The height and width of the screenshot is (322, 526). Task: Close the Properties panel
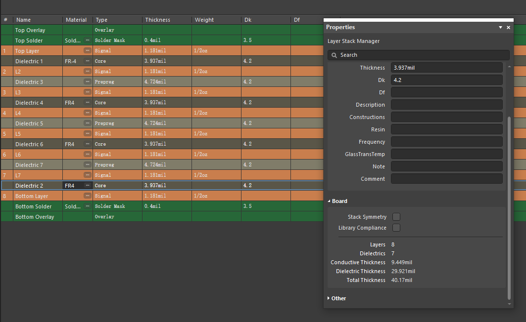508,28
